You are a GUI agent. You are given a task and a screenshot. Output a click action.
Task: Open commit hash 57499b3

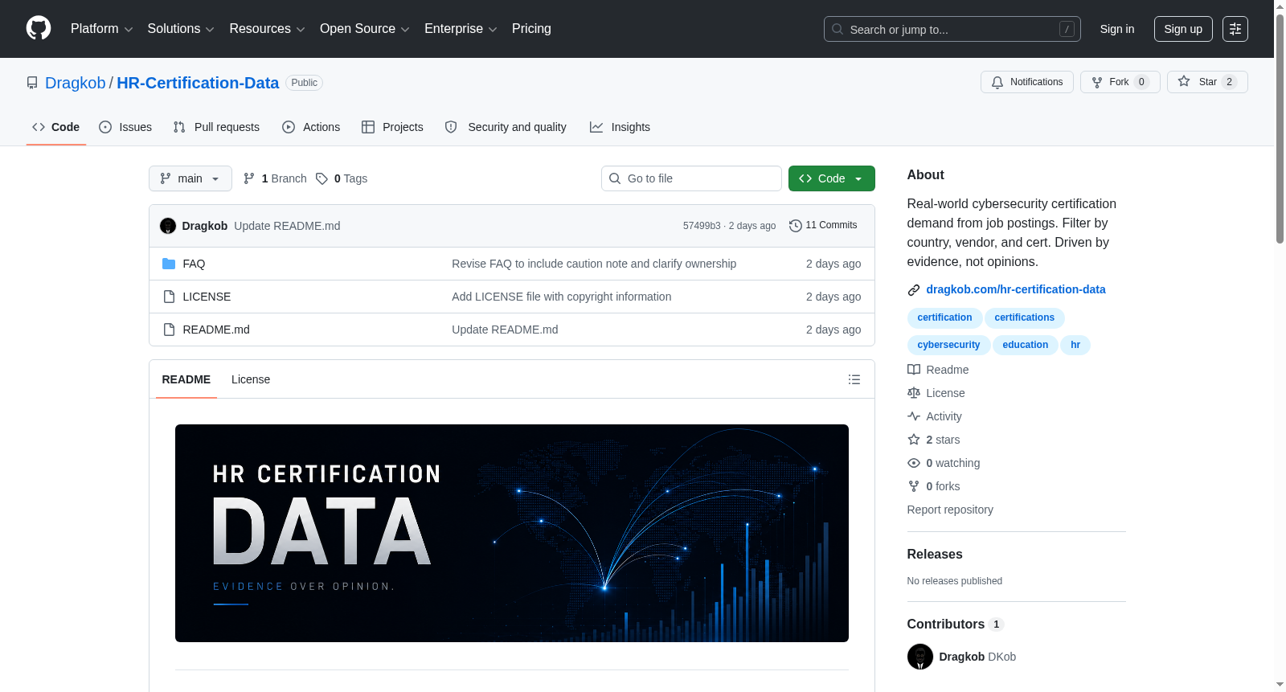(x=702, y=226)
